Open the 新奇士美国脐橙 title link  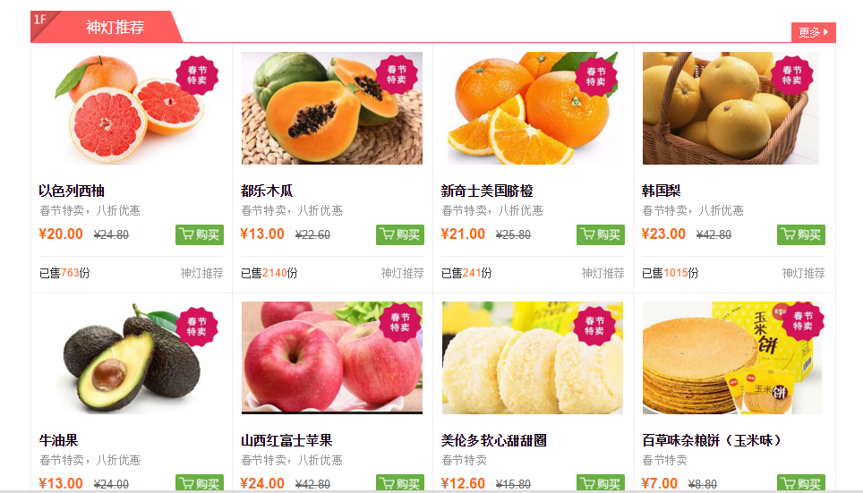point(486,191)
